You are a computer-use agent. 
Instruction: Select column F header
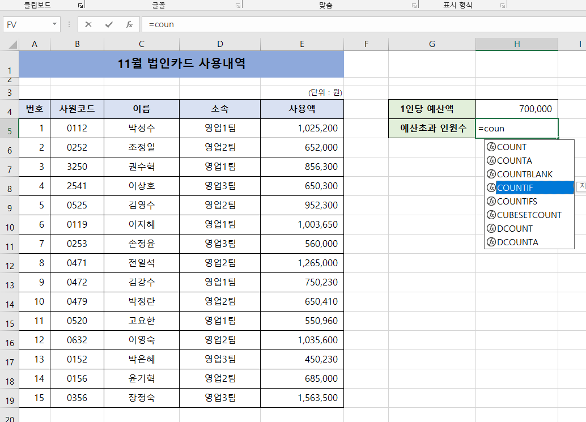coord(366,44)
